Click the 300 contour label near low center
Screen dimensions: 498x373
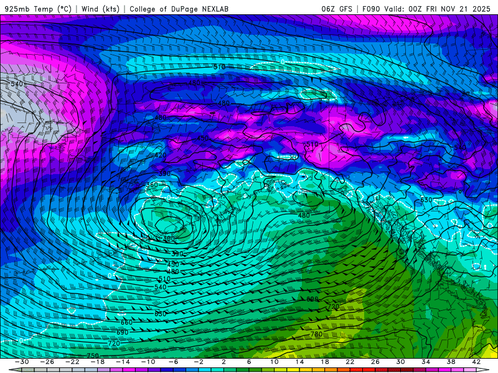[169, 239]
